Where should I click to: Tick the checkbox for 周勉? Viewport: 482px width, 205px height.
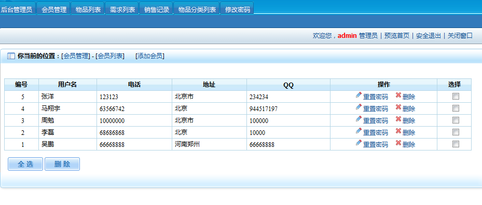click(x=456, y=120)
